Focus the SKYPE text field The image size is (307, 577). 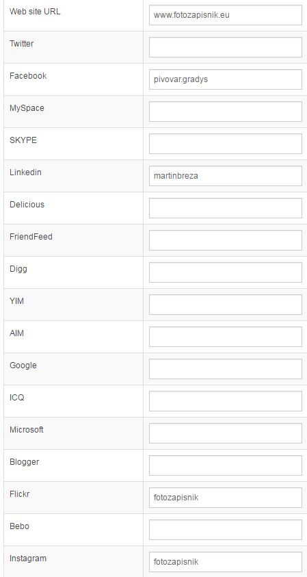click(226, 144)
